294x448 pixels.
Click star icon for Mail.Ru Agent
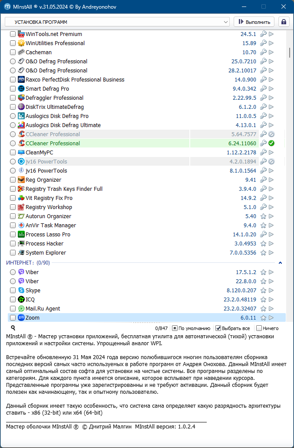coord(263,309)
